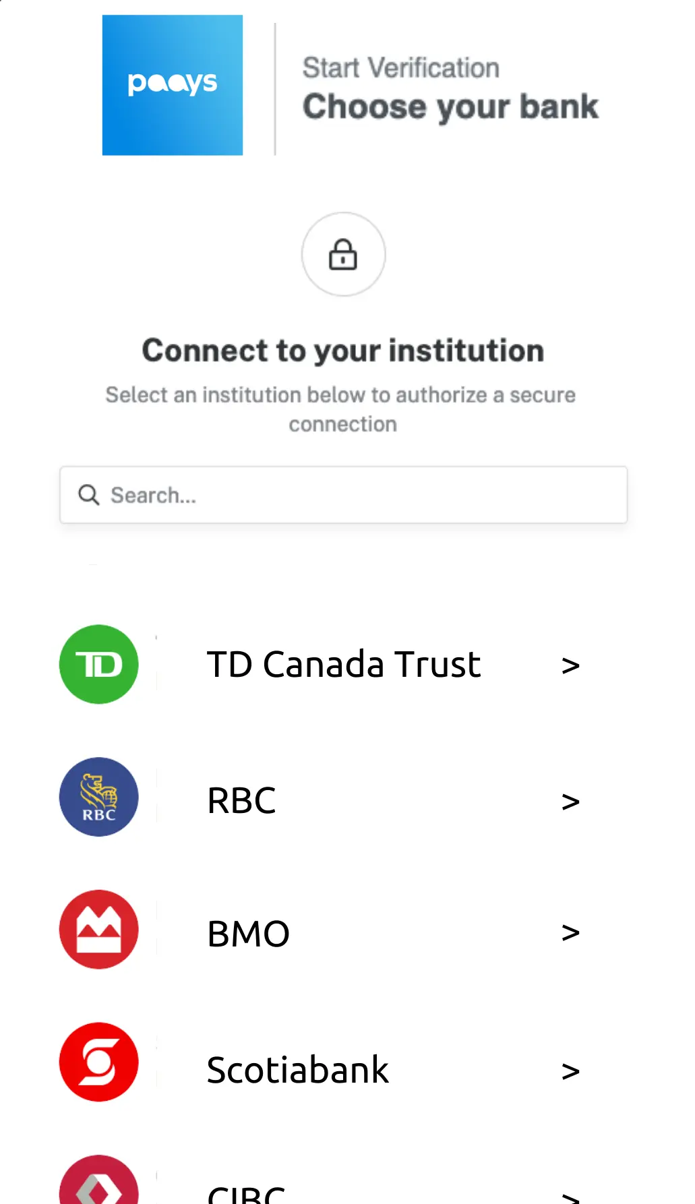Click inside the Search input field

343,494
